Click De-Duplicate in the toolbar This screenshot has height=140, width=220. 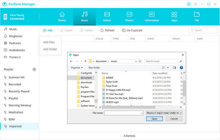tap(132, 30)
